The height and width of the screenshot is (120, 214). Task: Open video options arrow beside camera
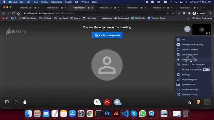point(120,104)
